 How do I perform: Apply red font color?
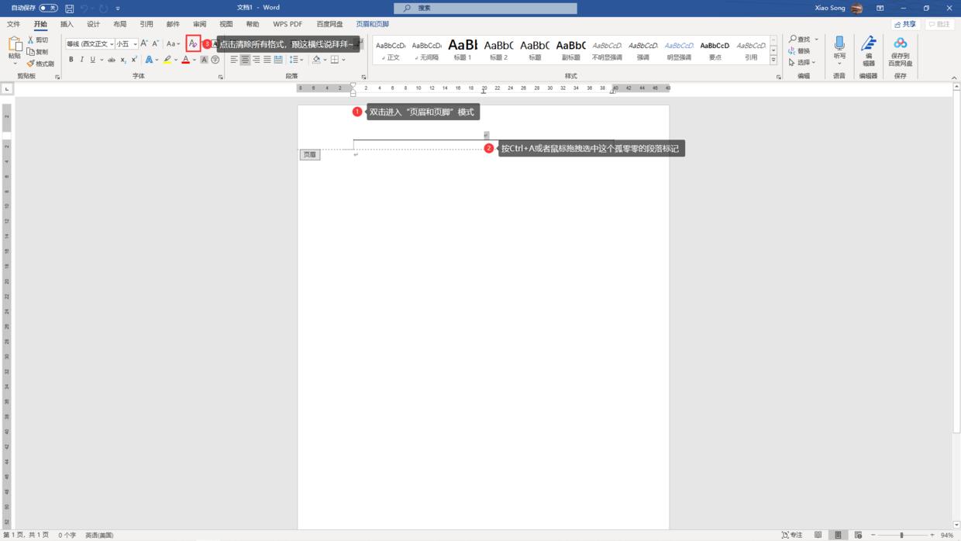[x=185, y=60]
